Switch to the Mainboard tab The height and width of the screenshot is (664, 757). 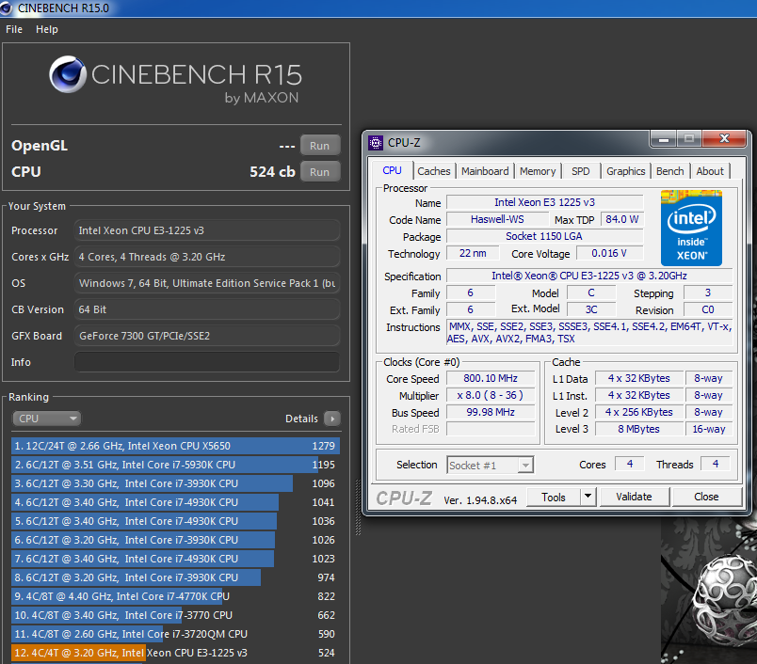tap(485, 171)
